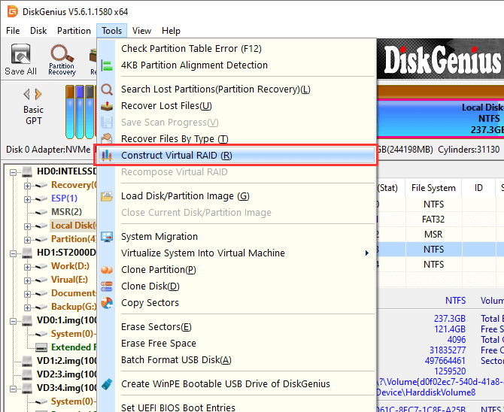Click the Clone Partition icon

pos(107,270)
